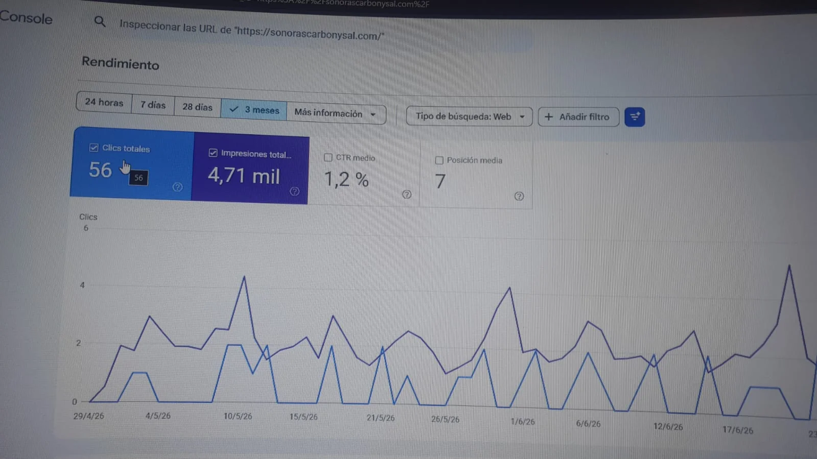Click help icon on CTR medio card
The height and width of the screenshot is (459, 817).
(407, 194)
